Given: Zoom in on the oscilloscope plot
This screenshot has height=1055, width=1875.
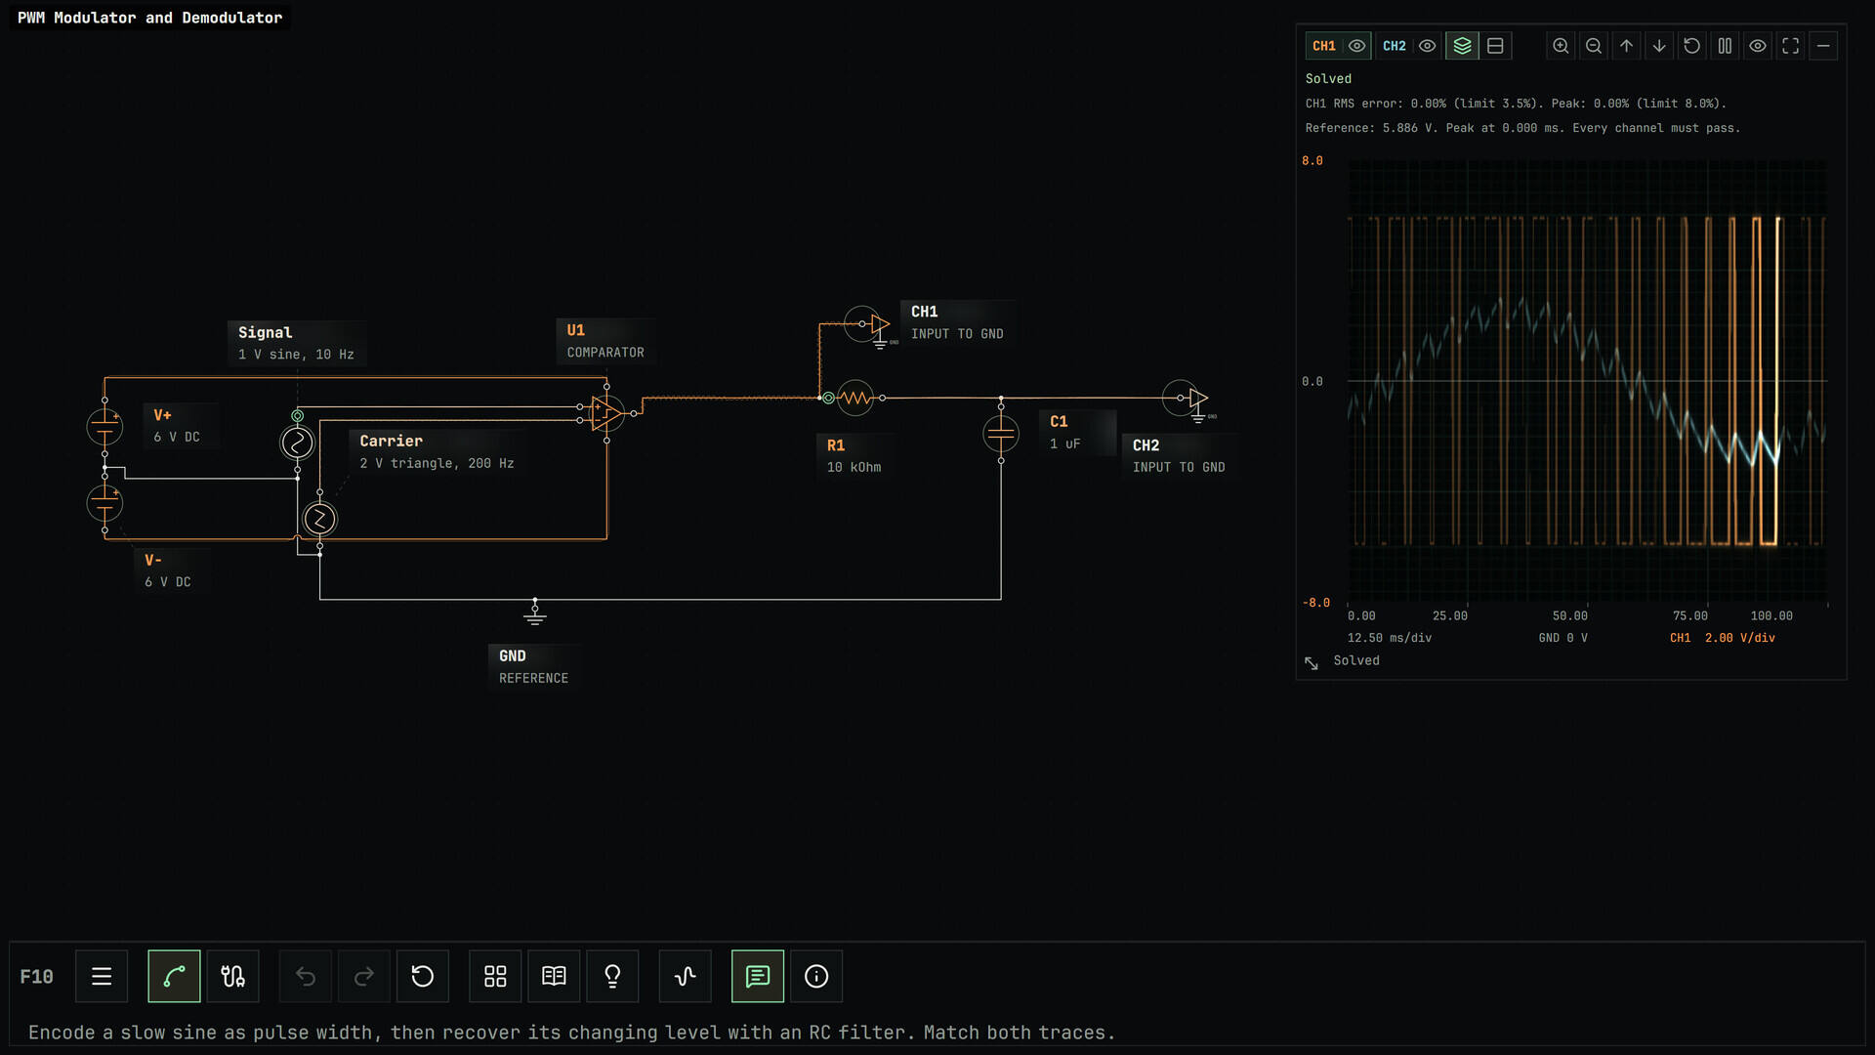Looking at the screenshot, I should click(1561, 46).
